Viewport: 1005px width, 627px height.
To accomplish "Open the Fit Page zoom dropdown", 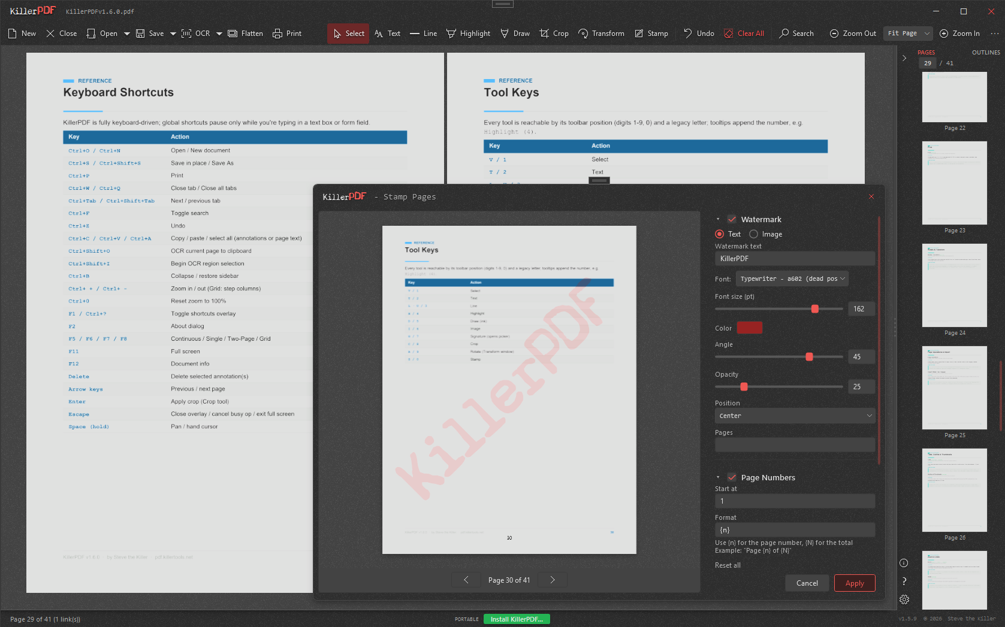I will [x=907, y=34].
